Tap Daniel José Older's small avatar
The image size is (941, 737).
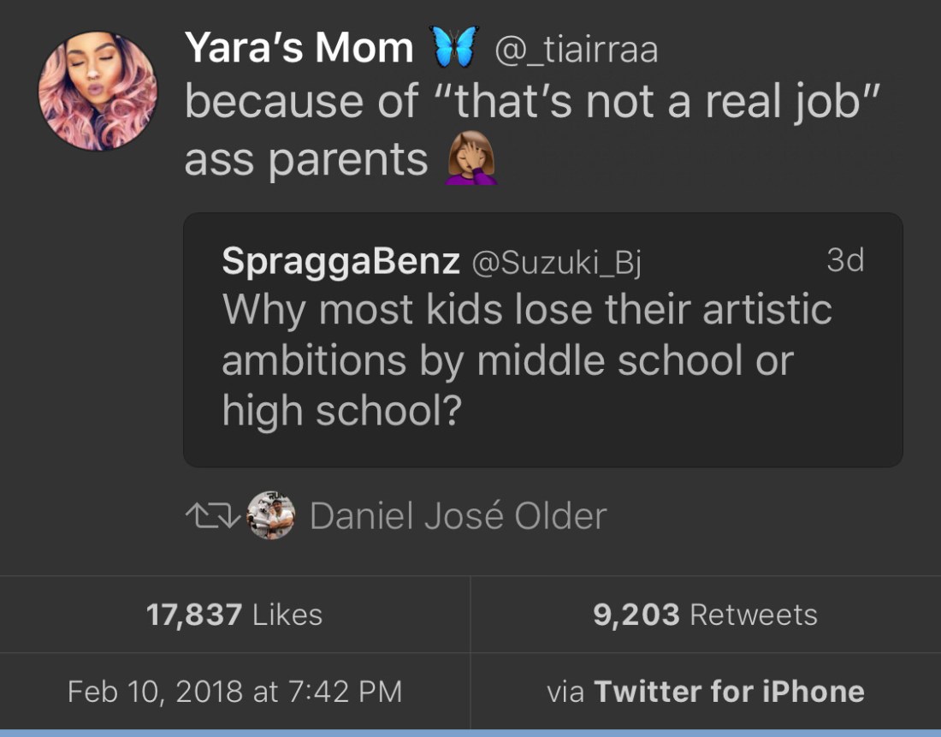coord(271,515)
